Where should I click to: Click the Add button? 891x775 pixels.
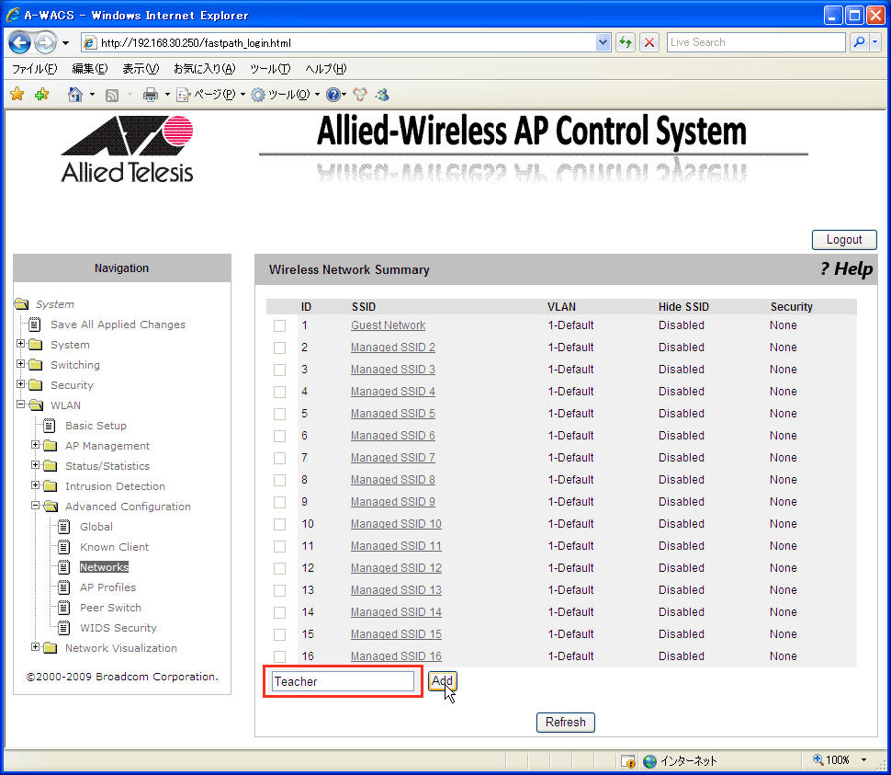[442, 680]
